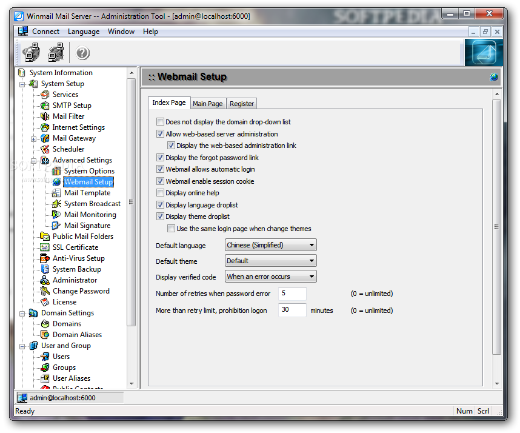Open the Window menu
520x433 pixels.
click(x=121, y=32)
